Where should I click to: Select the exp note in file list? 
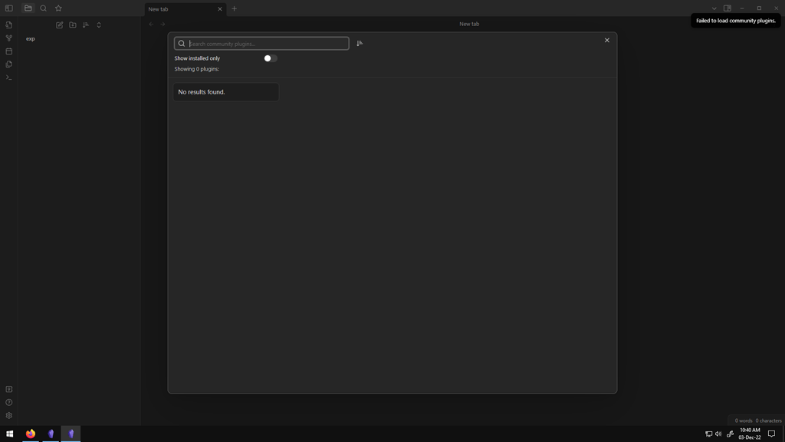[31, 38]
